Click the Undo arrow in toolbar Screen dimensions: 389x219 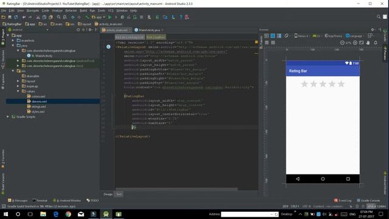[24, 17]
